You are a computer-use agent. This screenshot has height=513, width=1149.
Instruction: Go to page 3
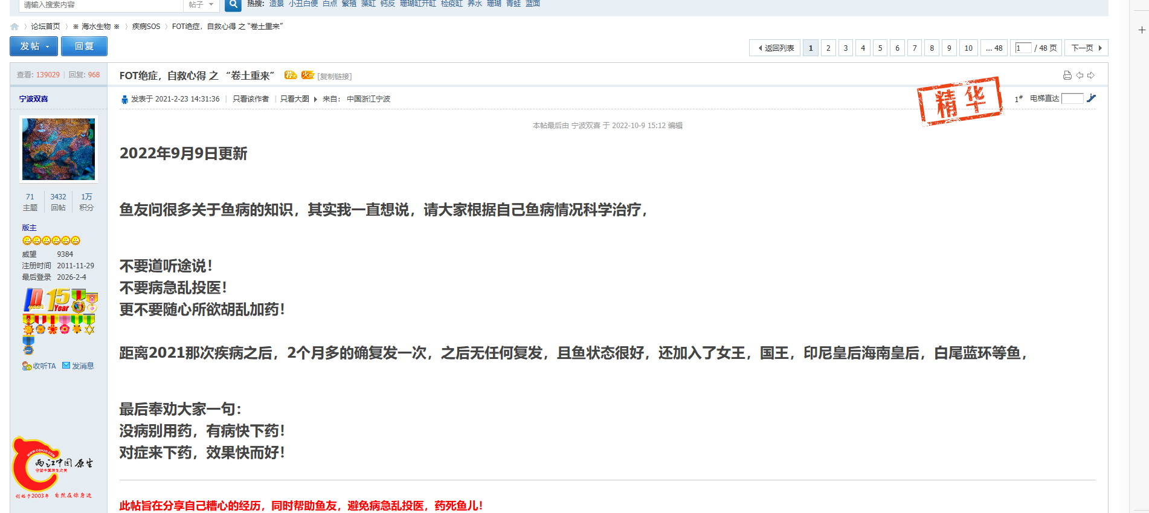coord(846,48)
